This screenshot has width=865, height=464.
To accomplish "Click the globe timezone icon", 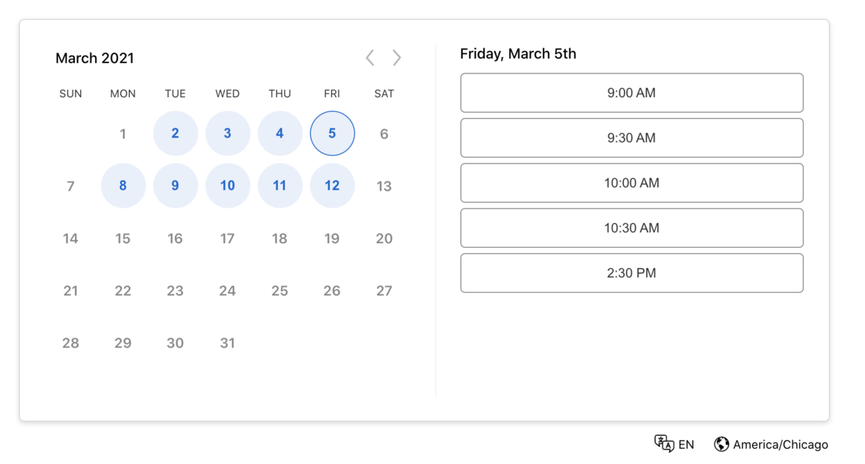I will (722, 444).
